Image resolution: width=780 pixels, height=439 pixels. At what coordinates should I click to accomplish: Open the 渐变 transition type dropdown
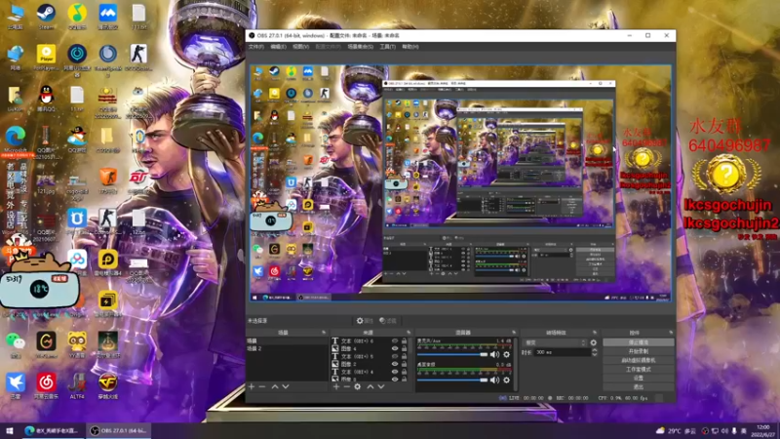555,342
